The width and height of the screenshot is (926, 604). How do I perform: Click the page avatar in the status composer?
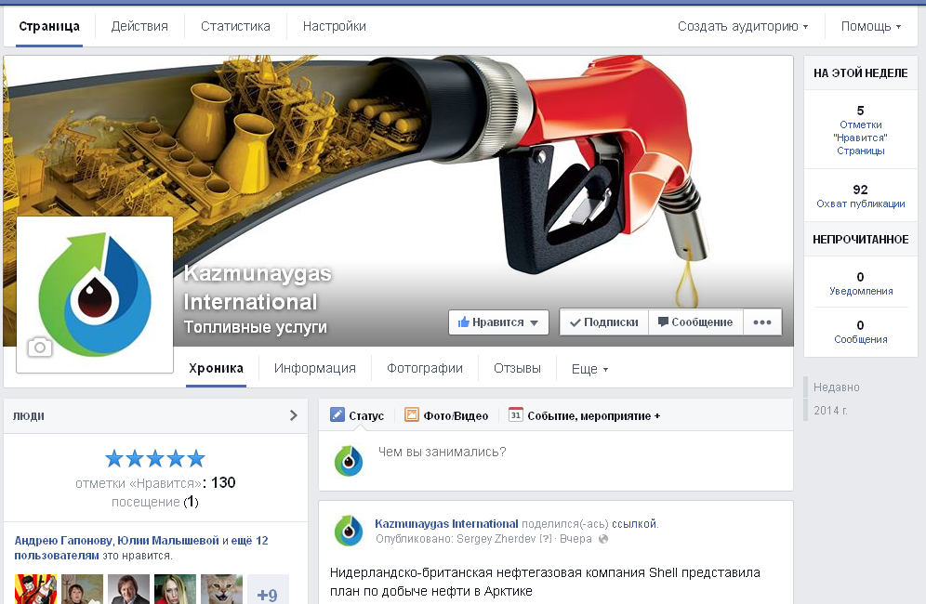349,461
